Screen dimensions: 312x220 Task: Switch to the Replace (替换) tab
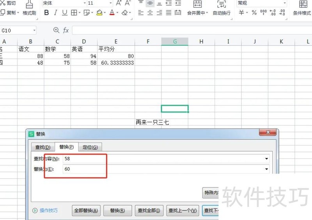coord(66,147)
